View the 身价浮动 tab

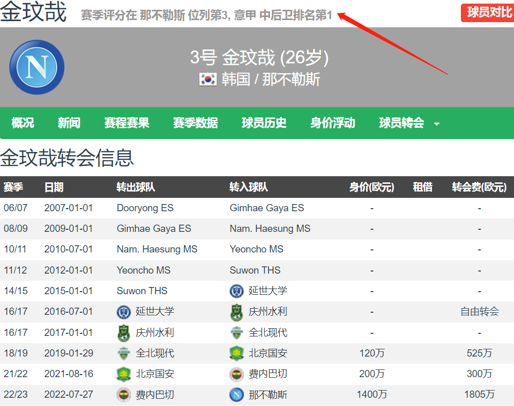coord(333,123)
